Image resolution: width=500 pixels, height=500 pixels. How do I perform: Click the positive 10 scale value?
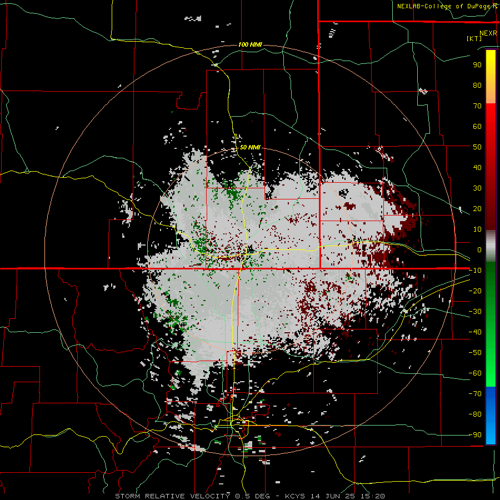point(477,229)
